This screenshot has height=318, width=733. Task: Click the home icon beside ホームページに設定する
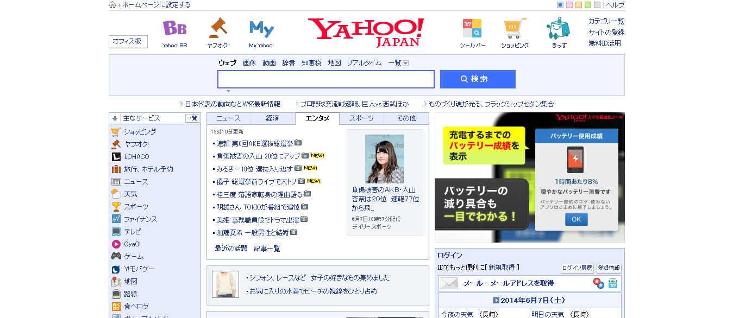click(112, 5)
